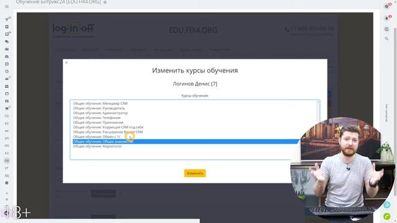Open the ГО sidebar item
Screen dimensions: 397x223
pos(7,116)
